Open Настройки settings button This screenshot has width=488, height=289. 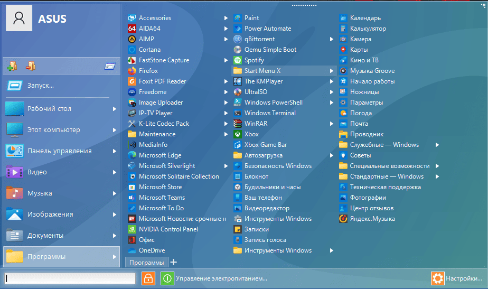click(x=457, y=278)
